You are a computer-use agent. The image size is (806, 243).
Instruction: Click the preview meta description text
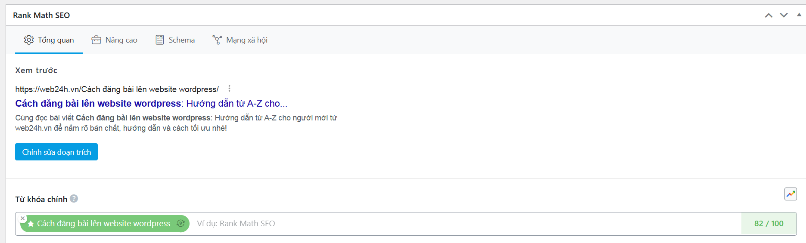[x=176, y=123]
